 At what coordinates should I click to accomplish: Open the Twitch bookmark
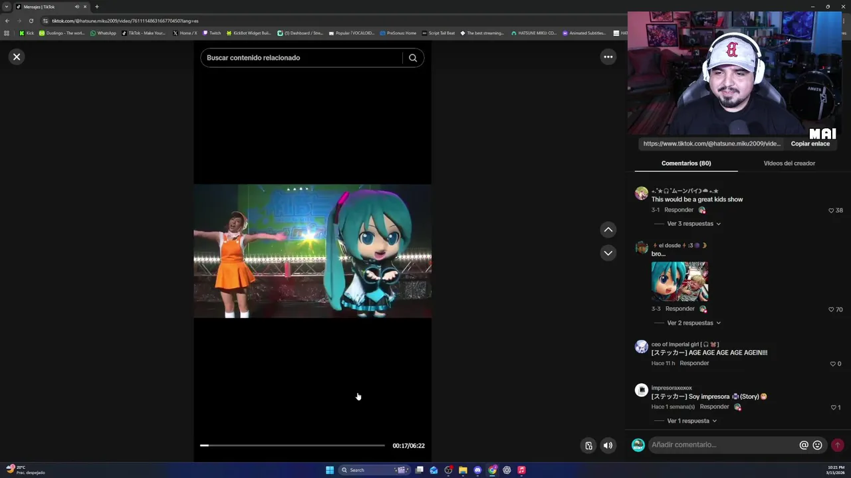(211, 33)
